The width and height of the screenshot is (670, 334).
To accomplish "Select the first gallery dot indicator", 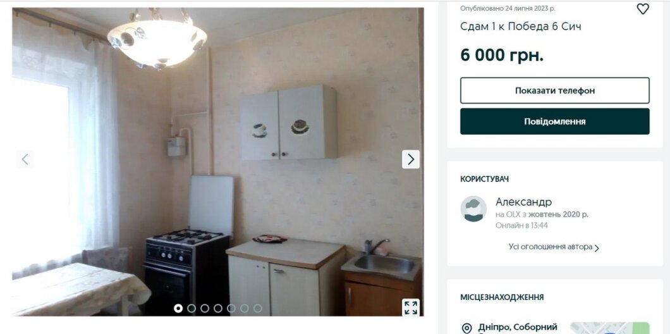I will [x=178, y=308].
